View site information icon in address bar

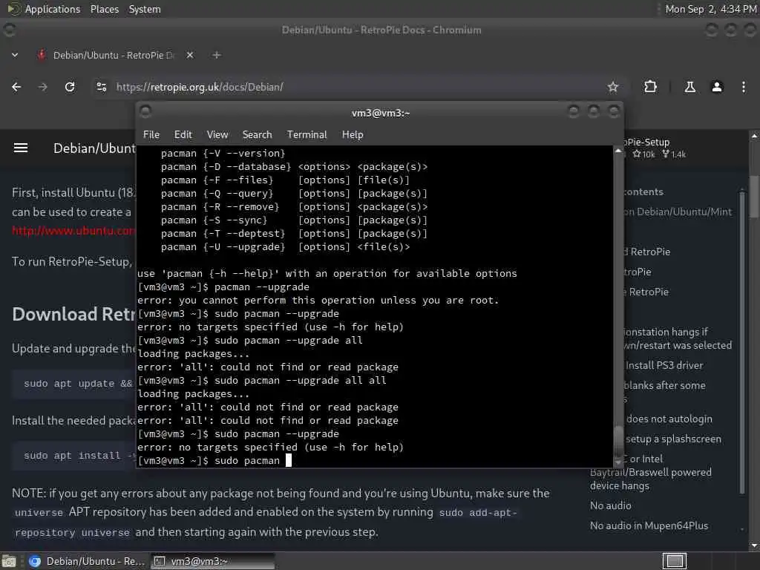coord(101,87)
